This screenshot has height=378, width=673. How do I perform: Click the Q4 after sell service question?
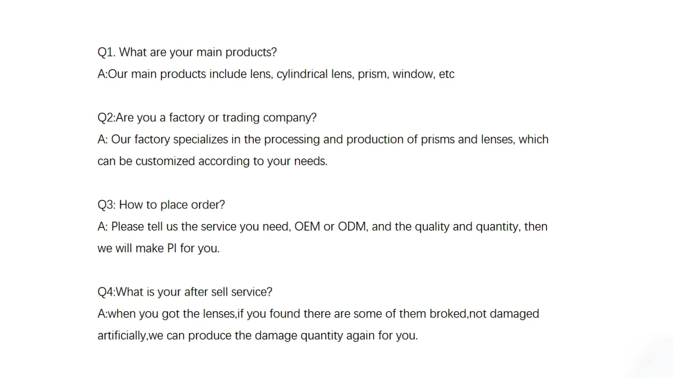(184, 291)
